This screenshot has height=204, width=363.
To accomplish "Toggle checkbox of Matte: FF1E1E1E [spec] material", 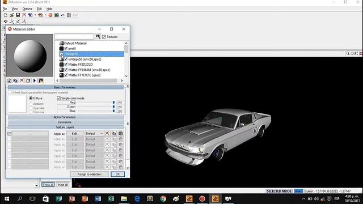I will [x=66, y=75].
